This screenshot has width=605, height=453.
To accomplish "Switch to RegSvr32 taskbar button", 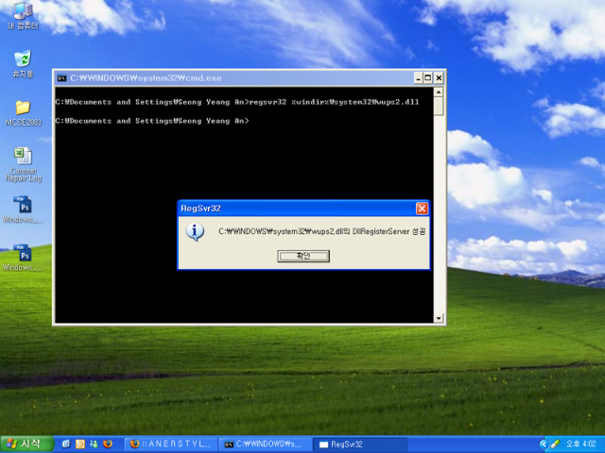I will click(x=359, y=445).
